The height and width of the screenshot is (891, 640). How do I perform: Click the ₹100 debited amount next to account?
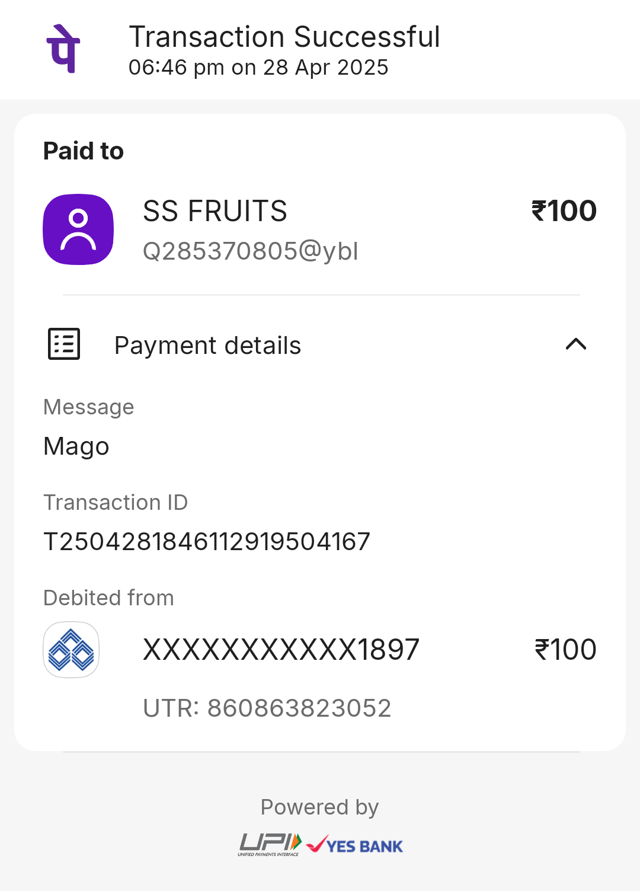click(565, 650)
